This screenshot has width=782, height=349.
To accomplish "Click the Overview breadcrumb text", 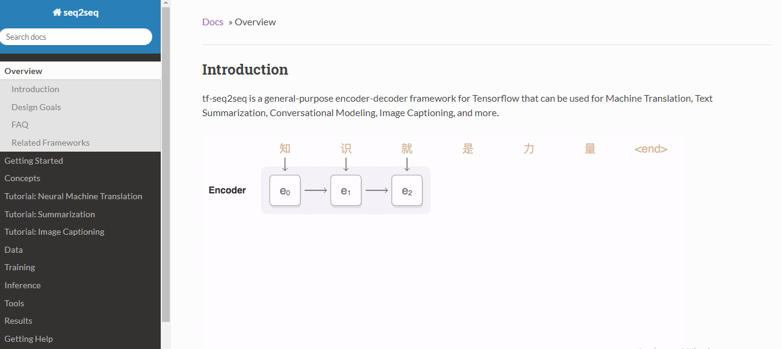I will click(255, 22).
